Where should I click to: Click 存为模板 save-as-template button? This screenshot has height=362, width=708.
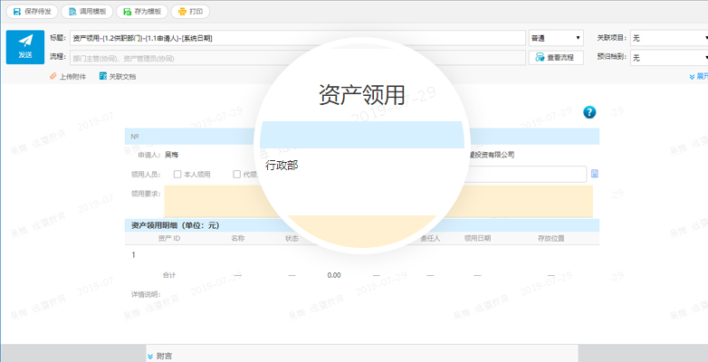pos(140,12)
